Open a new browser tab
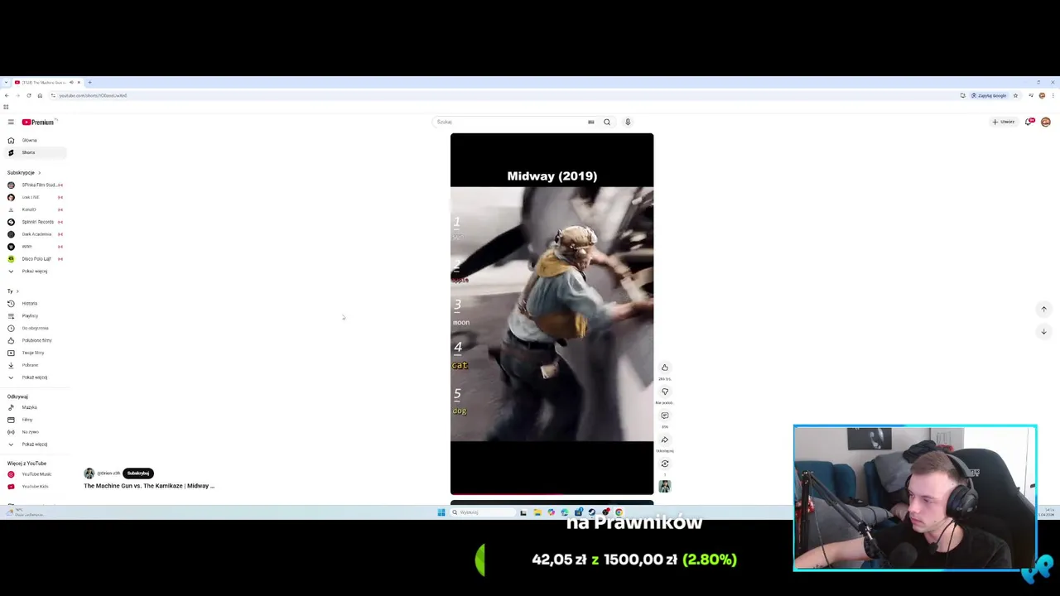Screen dimensions: 1060x596 coord(89,82)
